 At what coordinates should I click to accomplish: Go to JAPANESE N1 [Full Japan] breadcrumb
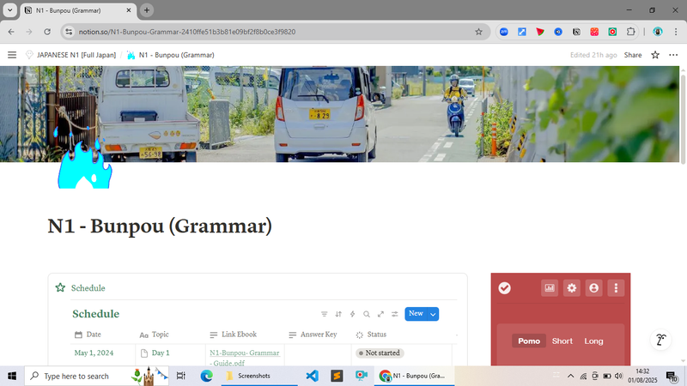click(x=71, y=55)
